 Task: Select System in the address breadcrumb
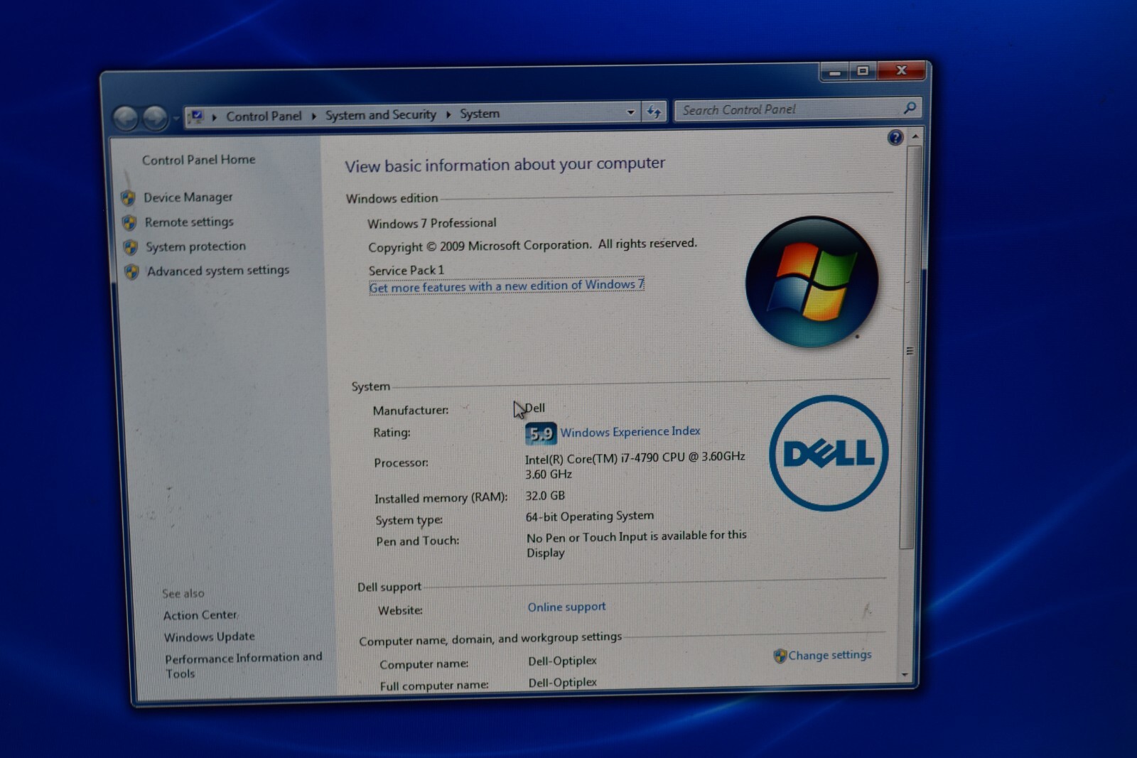[480, 114]
